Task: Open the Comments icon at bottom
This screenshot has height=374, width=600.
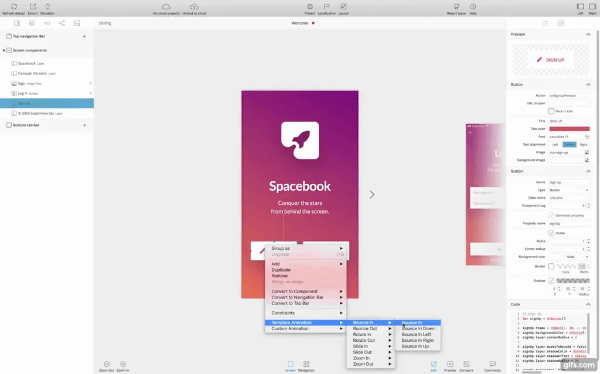Action: [492, 364]
